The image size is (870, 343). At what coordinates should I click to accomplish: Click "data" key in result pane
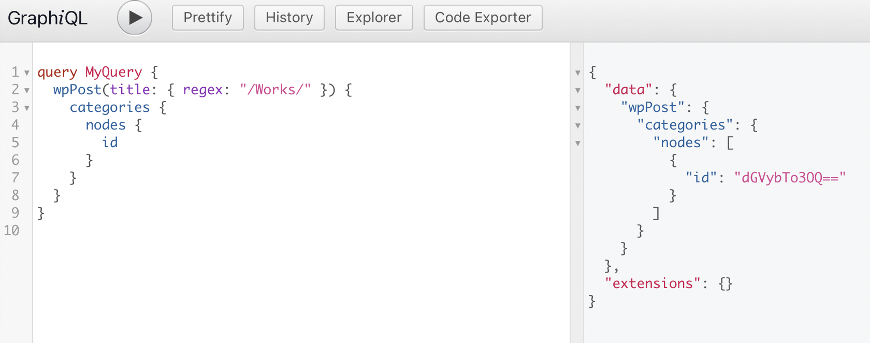[628, 90]
